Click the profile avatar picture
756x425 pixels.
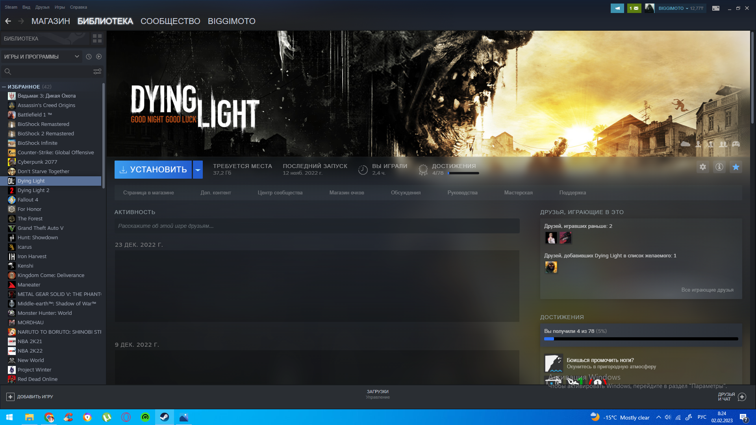click(x=650, y=8)
